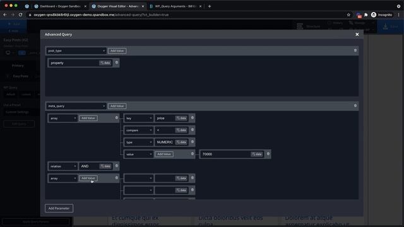Click Add Value in the value row
404x227 pixels.
164,154
